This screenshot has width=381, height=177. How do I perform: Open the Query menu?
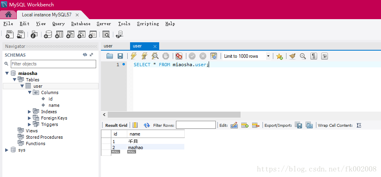(58, 24)
